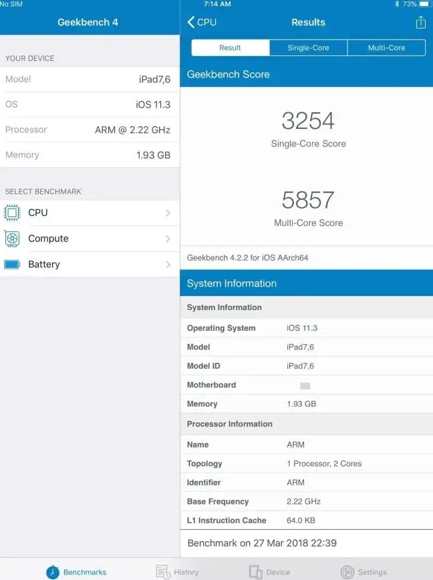The width and height of the screenshot is (433, 580).
Task: Tap the 7:14 AM clock
Action: click(x=217, y=4)
